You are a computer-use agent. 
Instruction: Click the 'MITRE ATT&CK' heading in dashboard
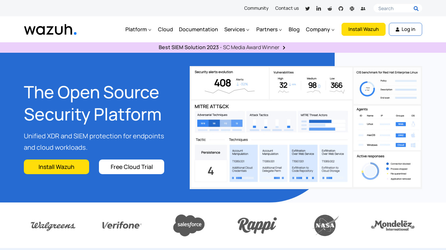tap(212, 106)
